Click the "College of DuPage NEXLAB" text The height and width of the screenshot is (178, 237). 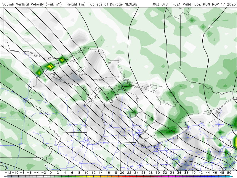click(x=114, y=4)
